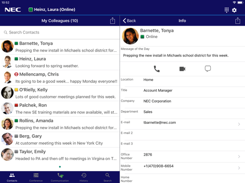
Task: Select Taylor, Emily from colleagues list
Action: pos(59,155)
